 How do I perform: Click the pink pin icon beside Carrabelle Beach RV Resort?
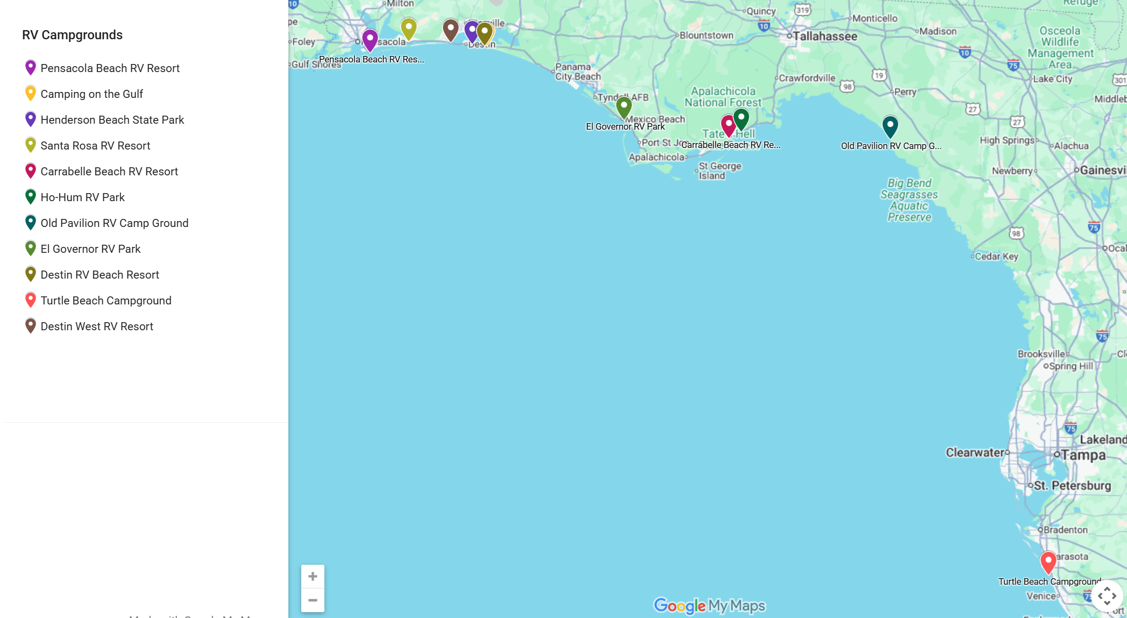31,171
